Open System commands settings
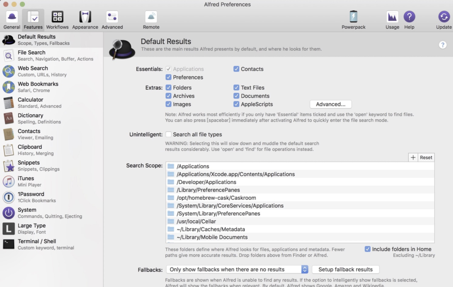453x287 pixels. click(x=52, y=213)
